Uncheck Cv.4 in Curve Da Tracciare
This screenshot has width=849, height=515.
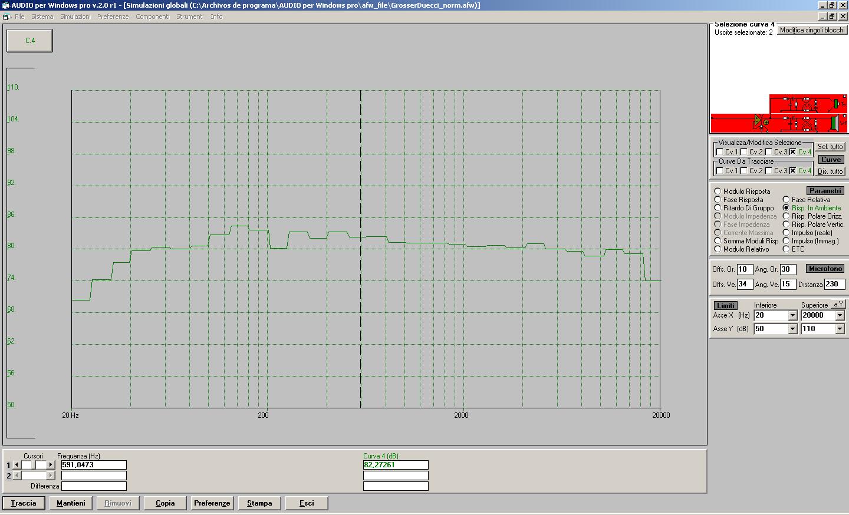[792, 171]
